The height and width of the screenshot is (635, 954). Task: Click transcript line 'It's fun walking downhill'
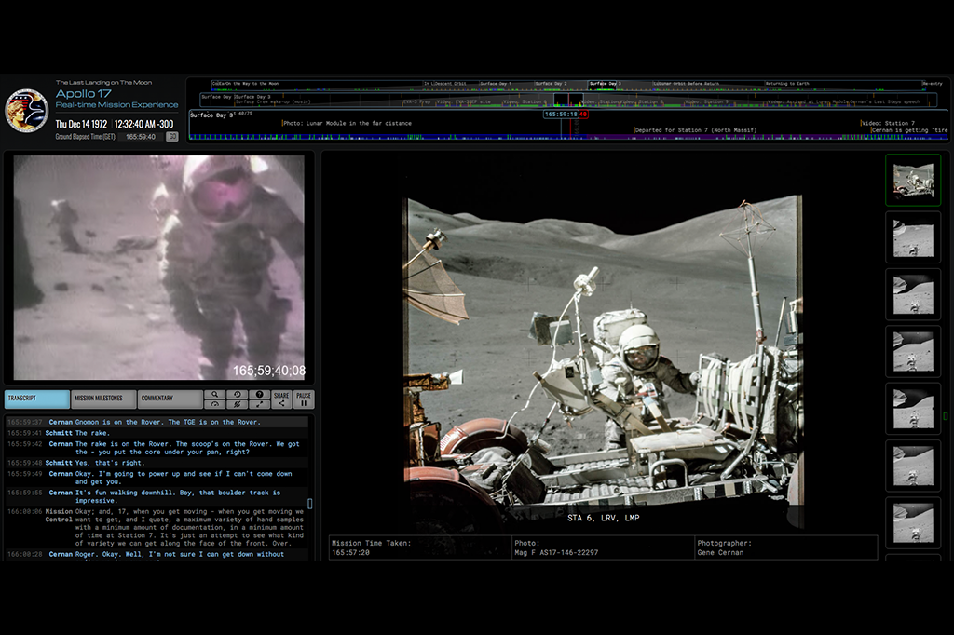[157, 496]
